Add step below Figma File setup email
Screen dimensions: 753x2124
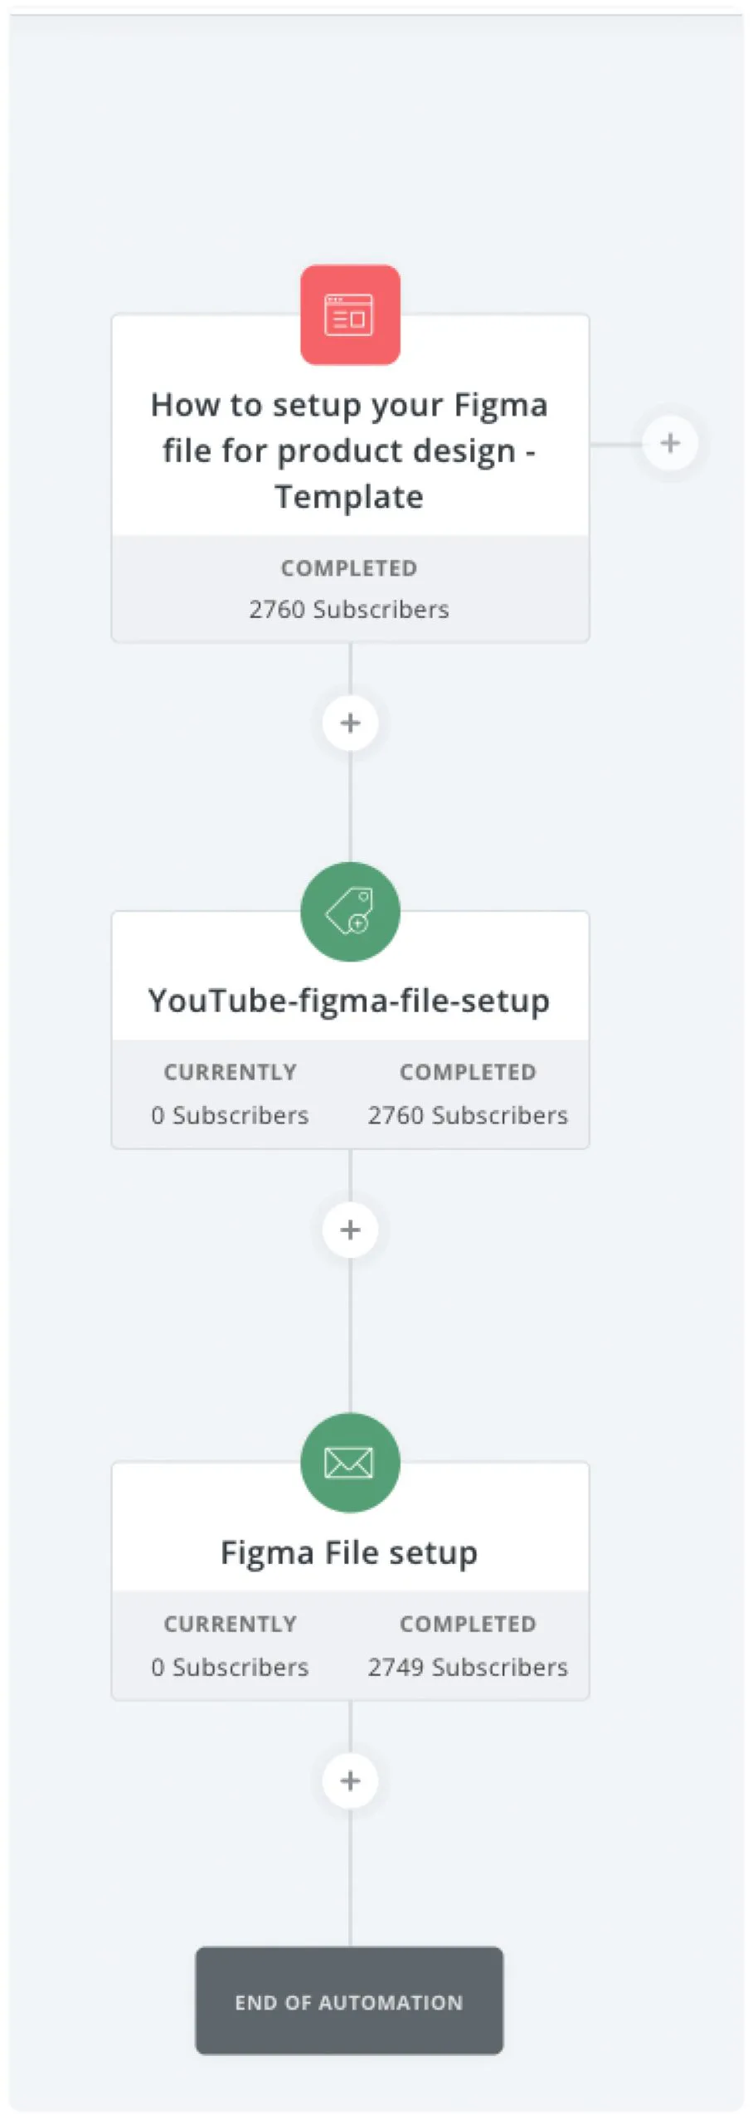350,1781
